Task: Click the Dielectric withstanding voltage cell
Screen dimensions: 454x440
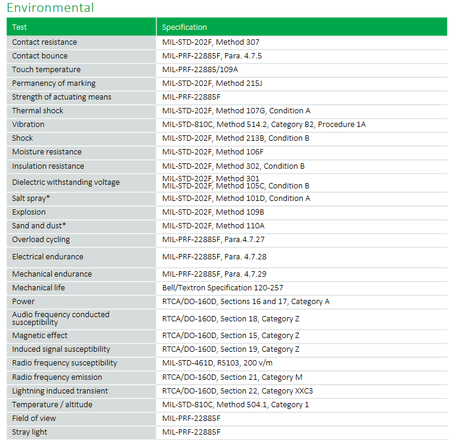Action: click(x=66, y=182)
